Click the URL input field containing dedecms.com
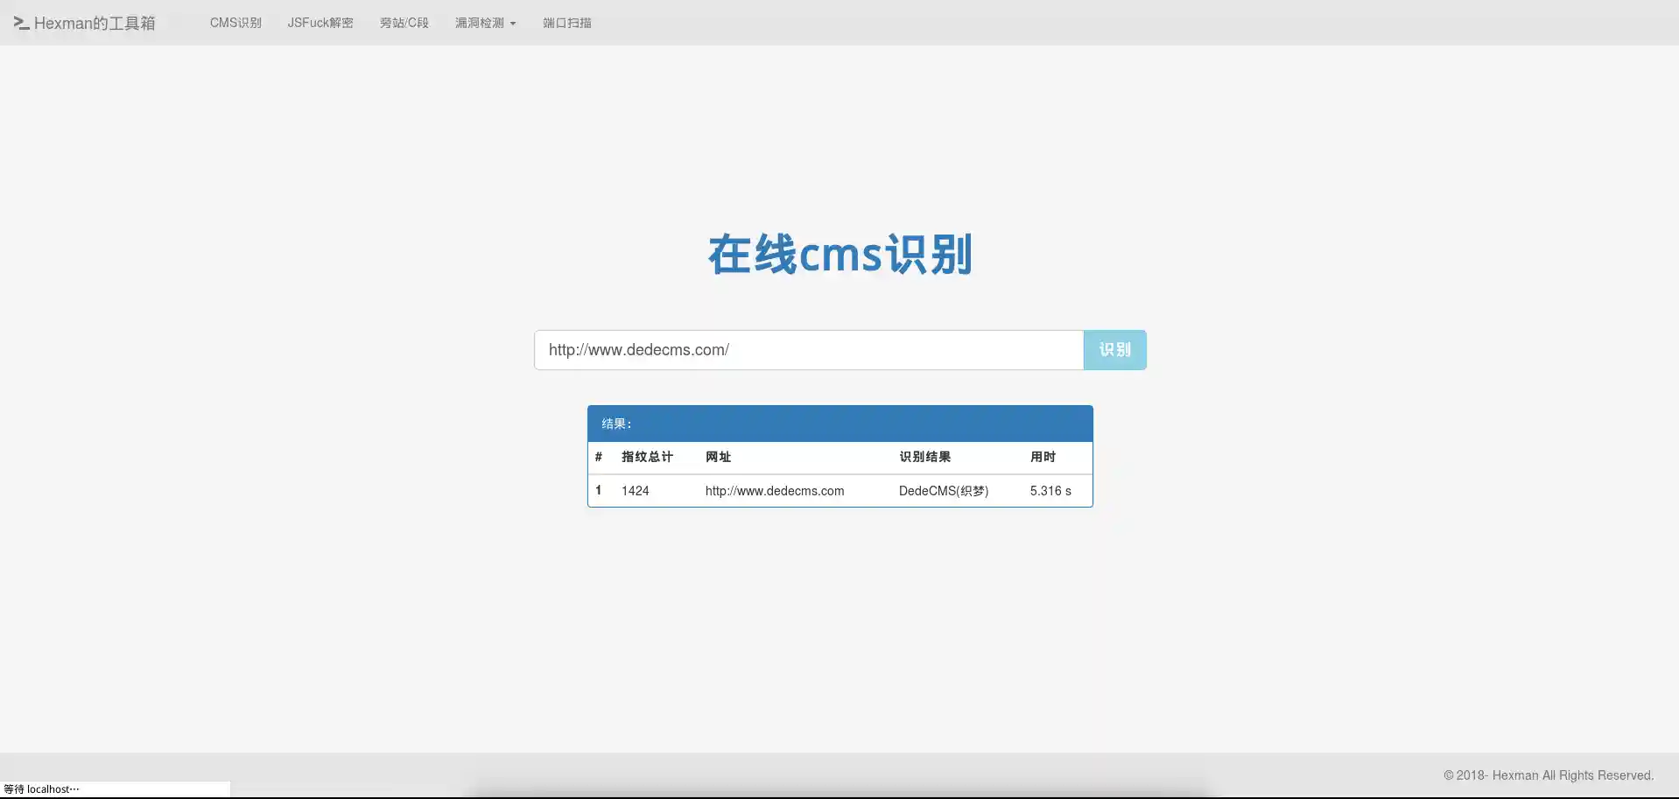The image size is (1679, 799). (807, 349)
